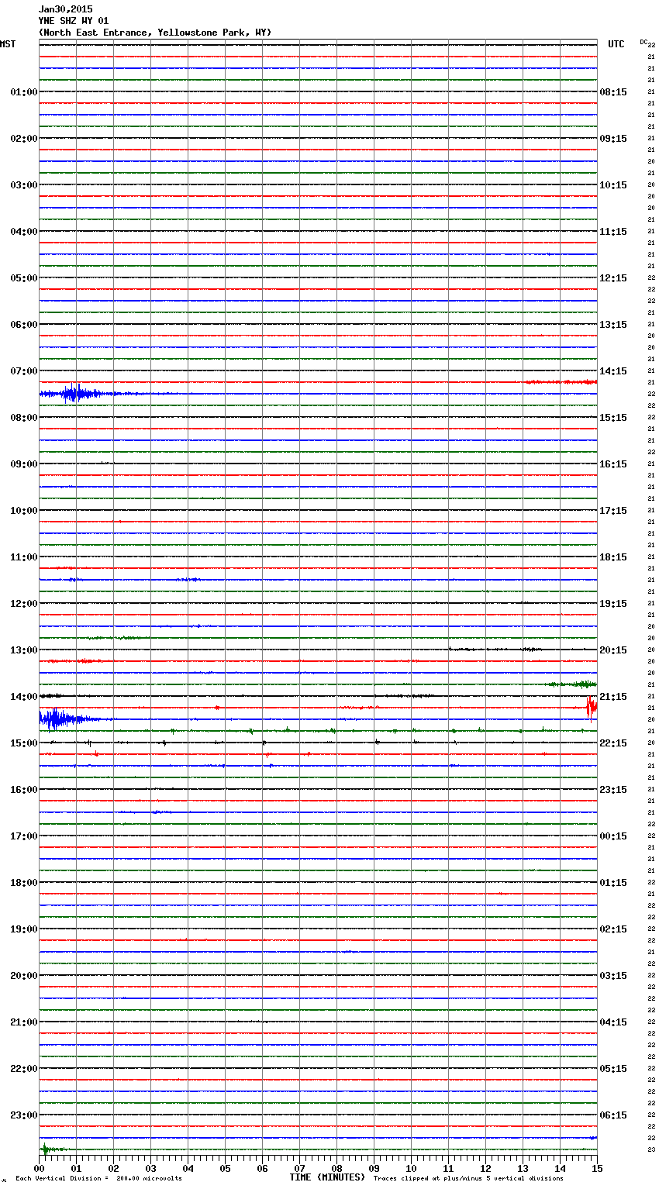This screenshot has width=659, height=1189.
Task: Click the 12:15 UTC time label
Action: (613, 278)
